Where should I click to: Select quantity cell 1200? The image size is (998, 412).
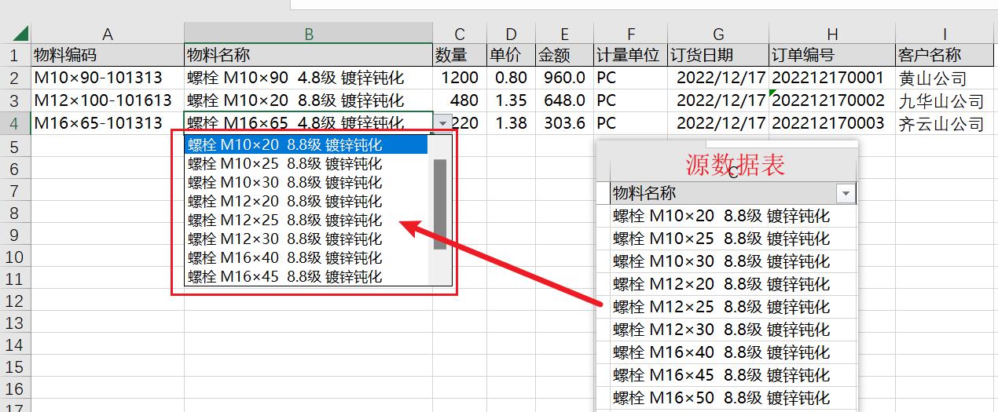(460, 78)
